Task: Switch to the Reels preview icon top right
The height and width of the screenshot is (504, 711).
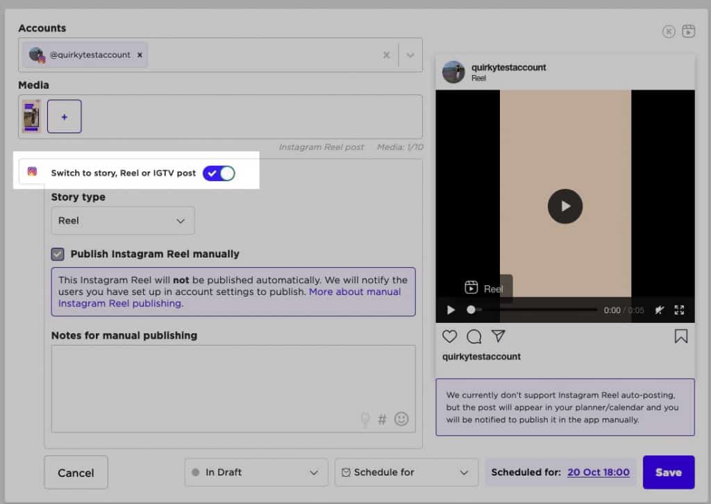Action: 688,31
